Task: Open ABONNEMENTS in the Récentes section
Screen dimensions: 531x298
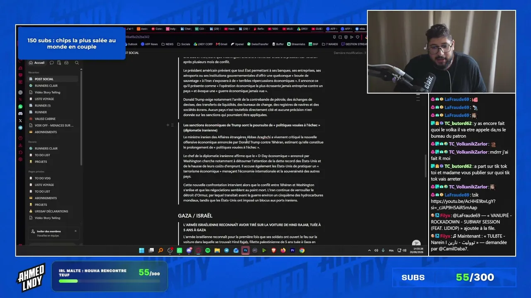Action: pos(53,132)
